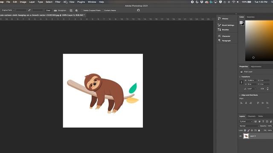The width and height of the screenshot is (273, 153).
Task: Open the Image menu
Action: pos(23,2)
